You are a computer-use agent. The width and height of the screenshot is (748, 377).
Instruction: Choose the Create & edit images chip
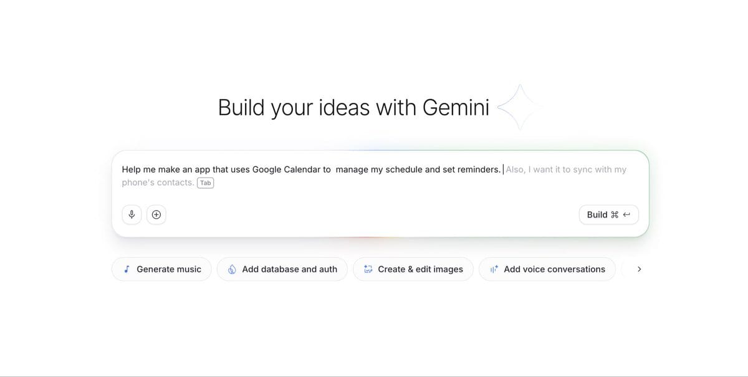click(x=413, y=269)
